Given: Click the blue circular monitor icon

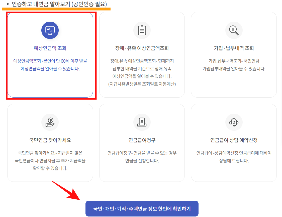Looking at the screenshot, I should coord(50,30).
